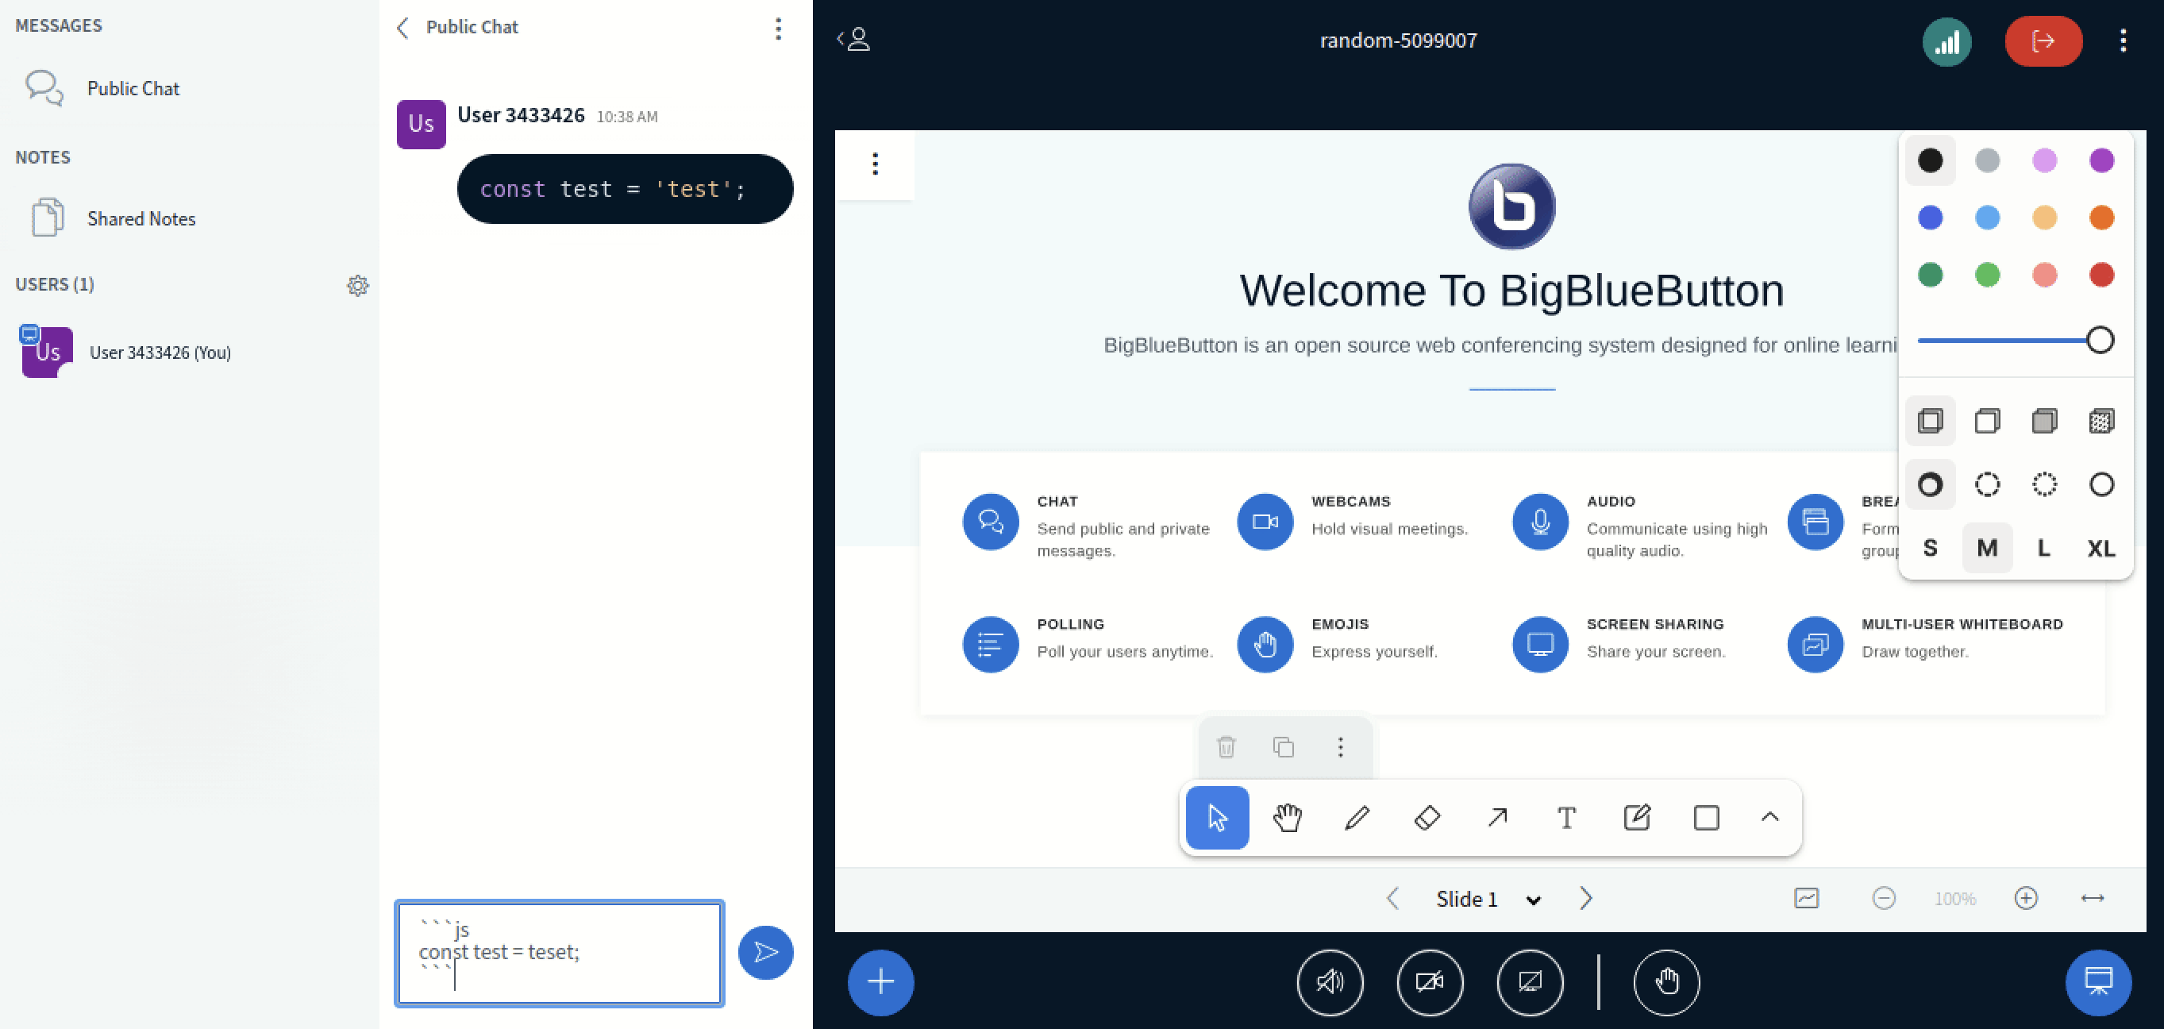The height and width of the screenshot is (1029, 2164).
Task: Zoom out the slide
Action: coord(1884,898)
